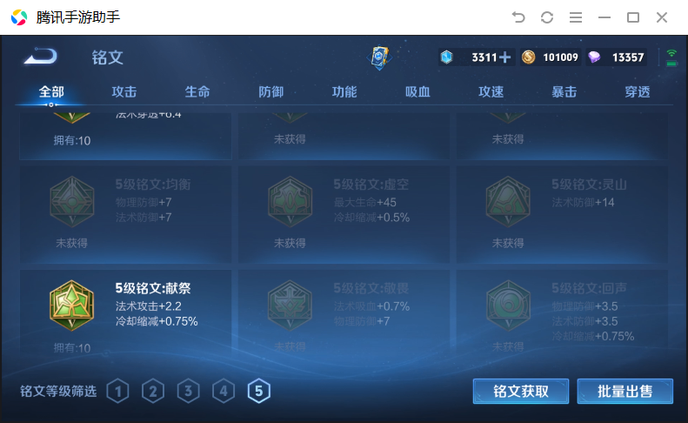Click the 未获得 label under 均衡

(72, 243)
